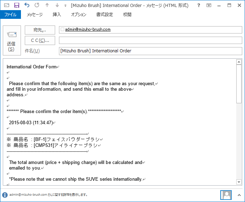This screenshot has width=245, height=202.
Task: Click the text "Please confirm the order item(s)."
Action: 54,112
